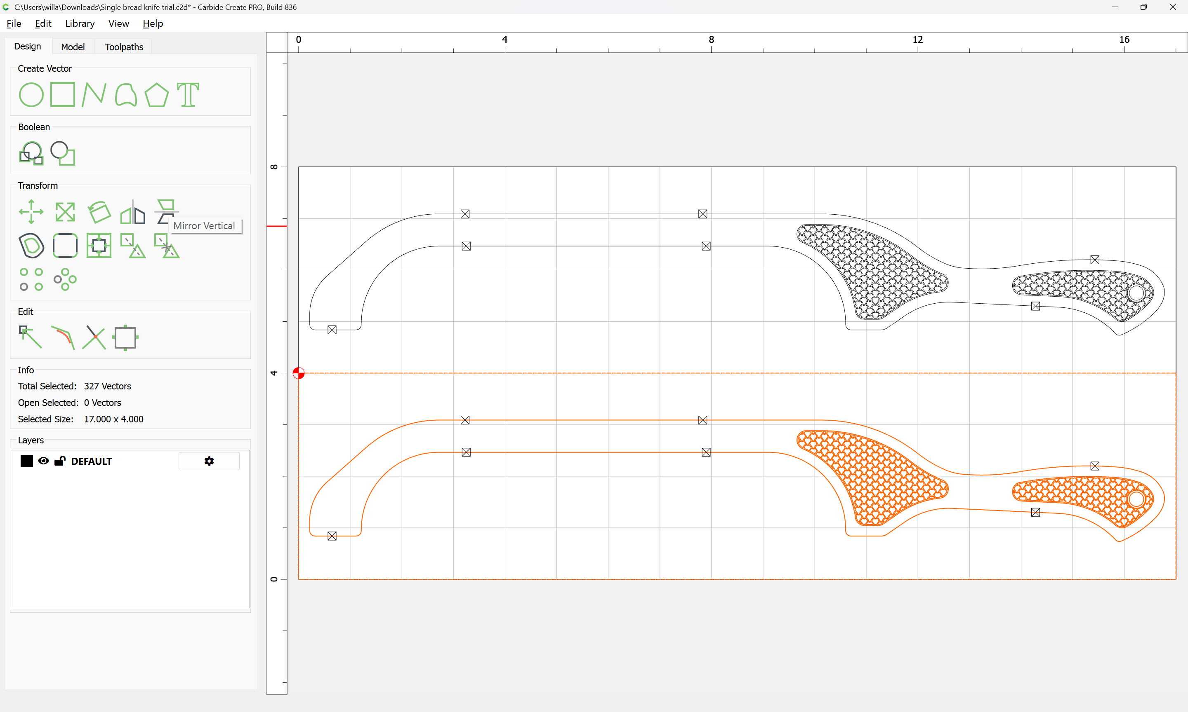Choose the Polyline drawing tool
The image size is (1188, 712).
click(x=94, y=94)
